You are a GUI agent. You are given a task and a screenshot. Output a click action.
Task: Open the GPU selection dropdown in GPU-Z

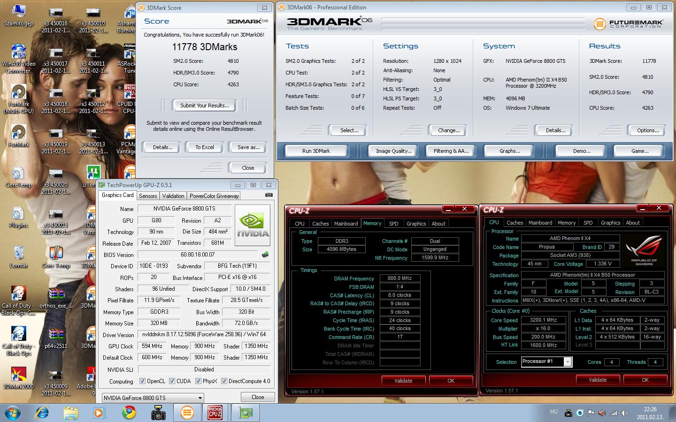[153, 398]
